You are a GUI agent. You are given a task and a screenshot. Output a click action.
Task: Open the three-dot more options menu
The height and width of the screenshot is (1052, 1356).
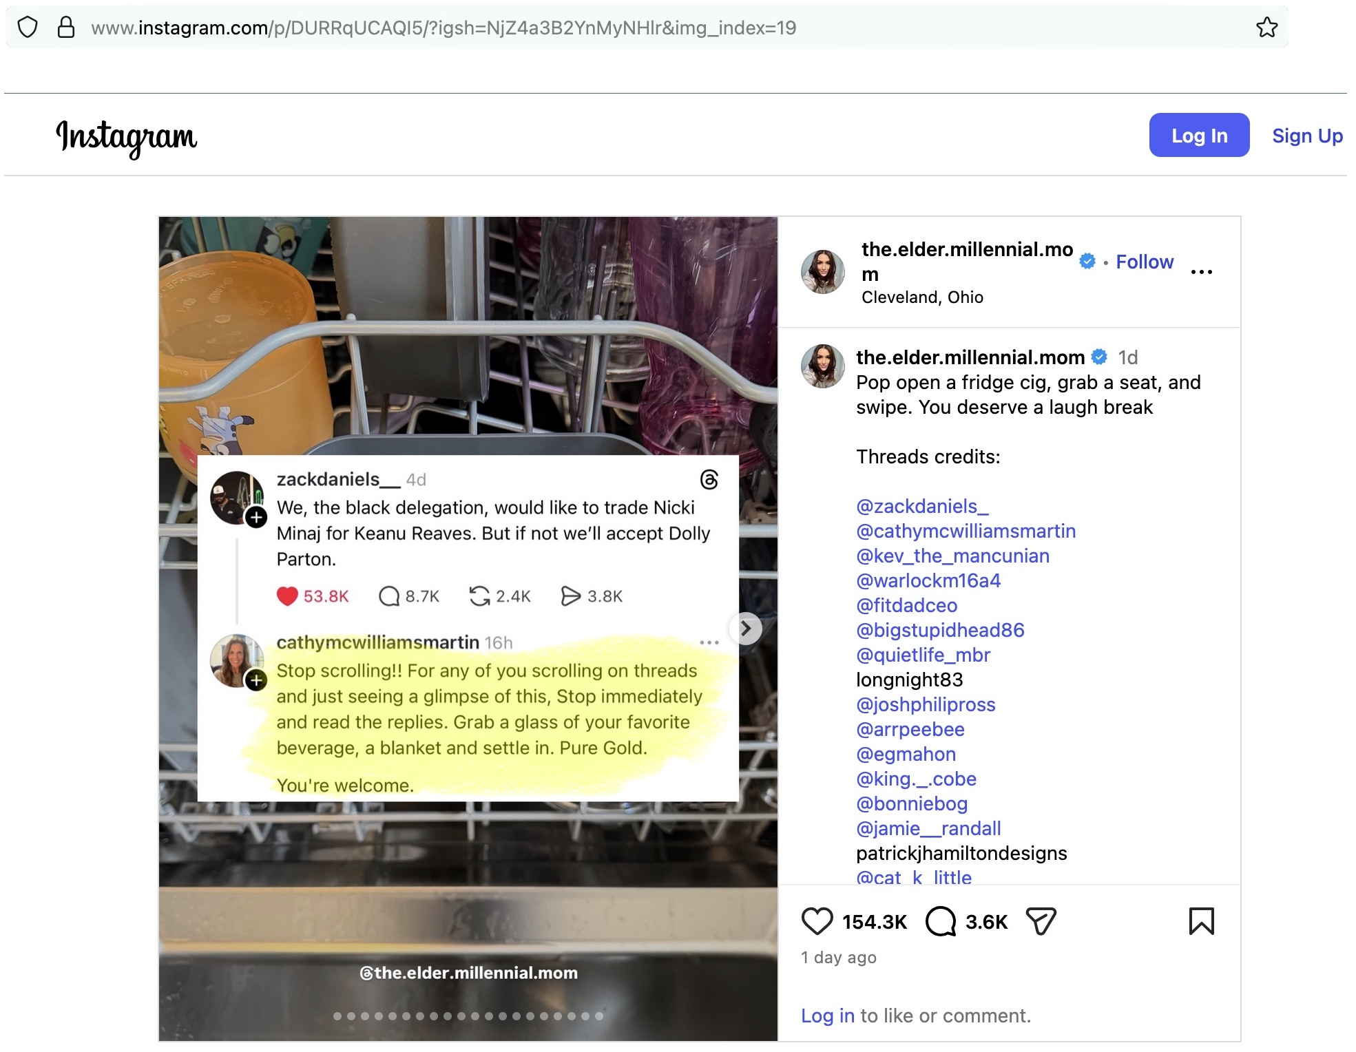tap(1201, 272)
